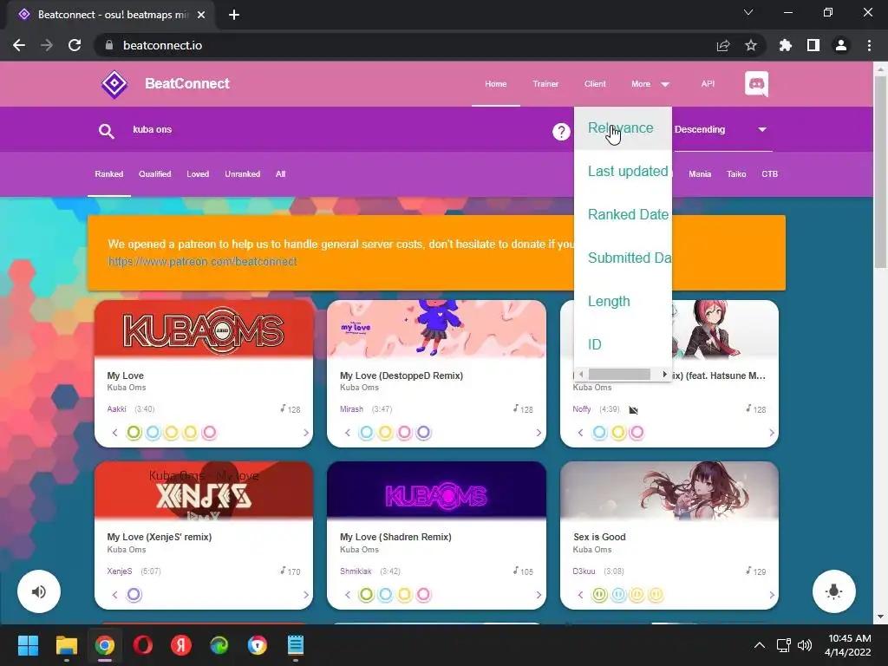This screenshot has width=888, height=666.
Task: Go to the Client page
Action: [595, 84]
